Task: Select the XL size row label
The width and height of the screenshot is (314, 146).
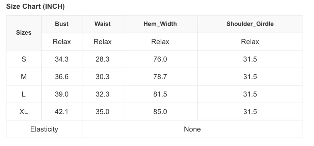Action: click(24, 112)
